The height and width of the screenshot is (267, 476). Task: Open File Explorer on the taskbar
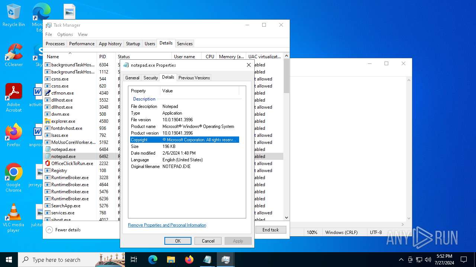(x=171, y=260)
